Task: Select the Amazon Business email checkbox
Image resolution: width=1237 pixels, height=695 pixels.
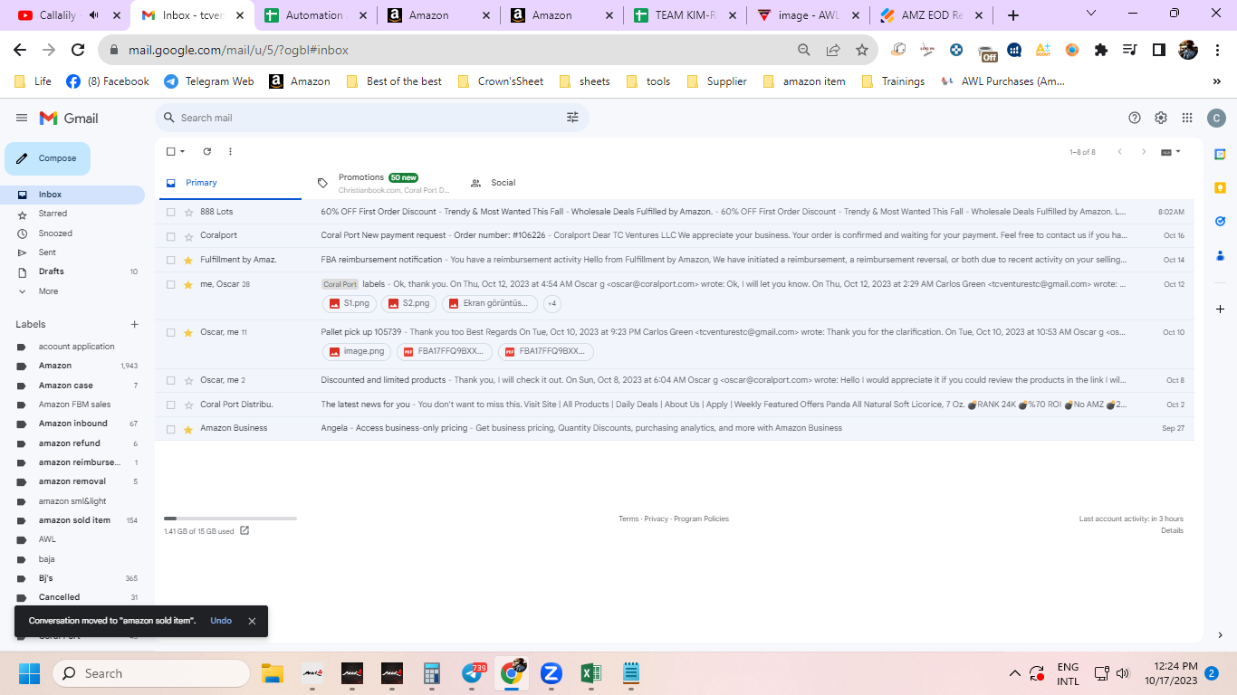Action: coord(170,428)
